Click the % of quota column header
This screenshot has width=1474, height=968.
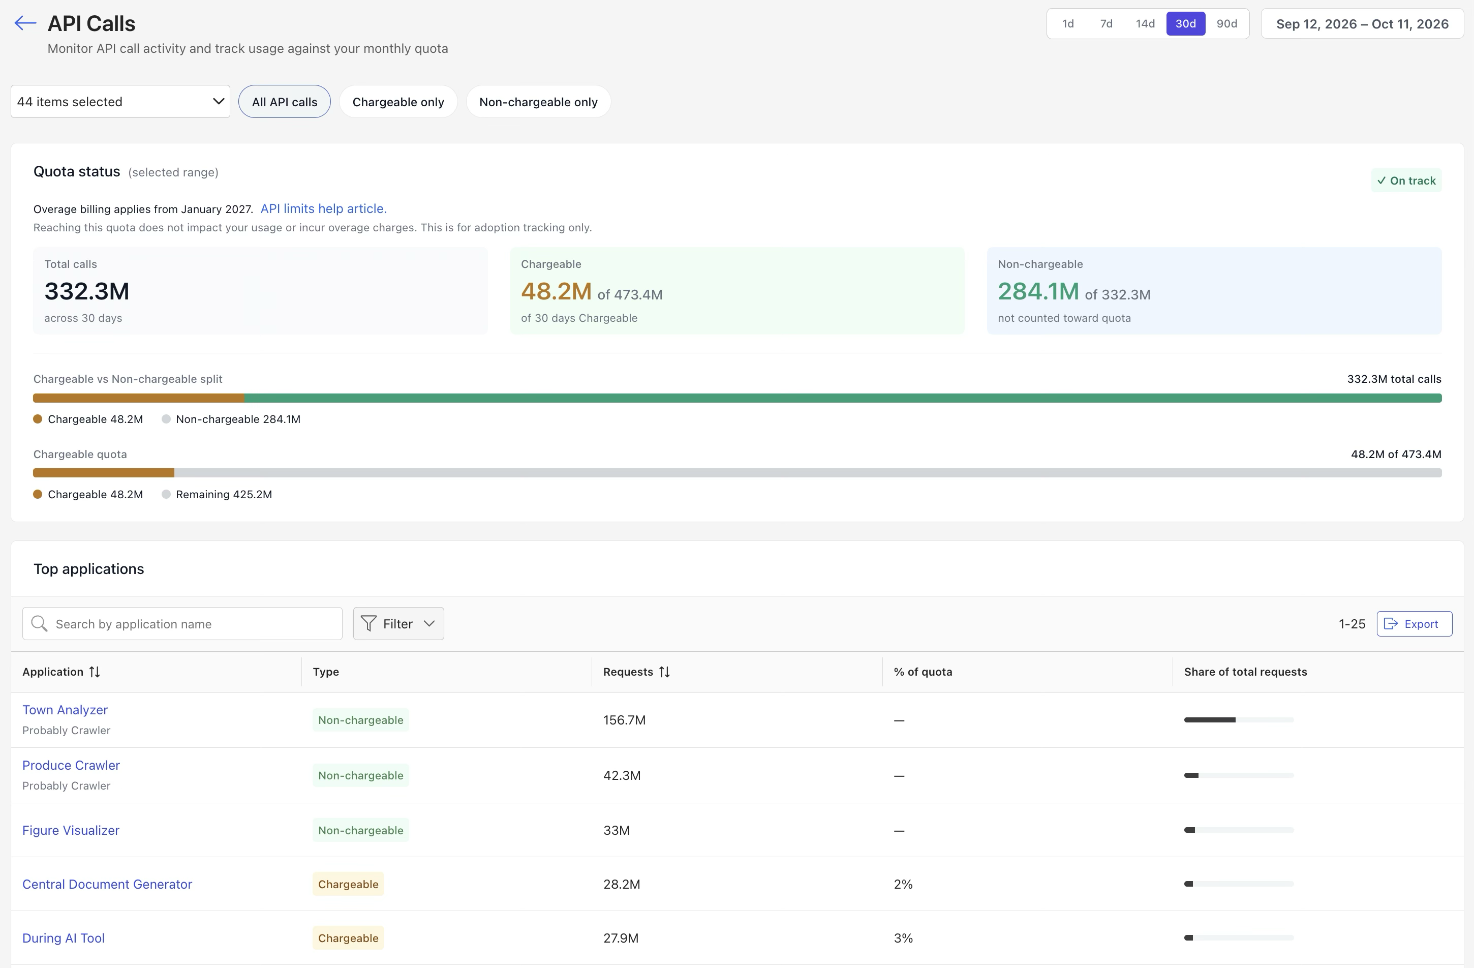tap(923, 672)
